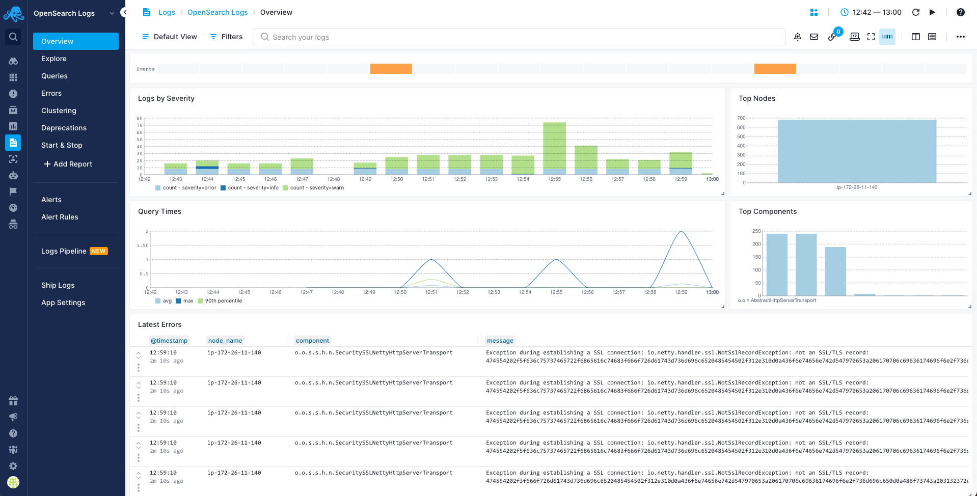Viewport: 977px width, 496px height.
Task: Open the bar chart monitoring icon
Action: (13, 126)
